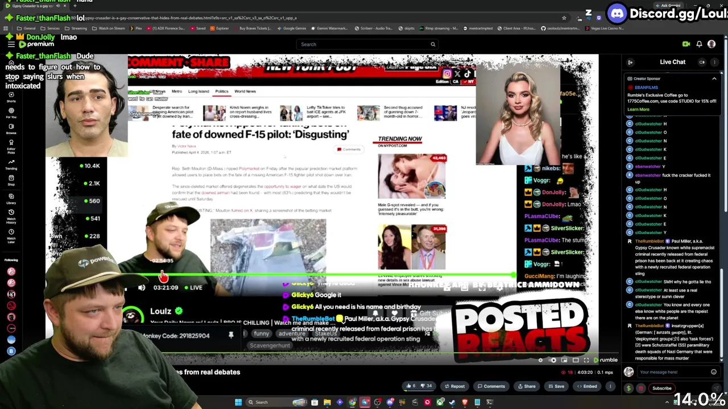This screenshot has width=728, height=409.
Task: Open Shop in the sidebar
Action: (x=11, y=180)
